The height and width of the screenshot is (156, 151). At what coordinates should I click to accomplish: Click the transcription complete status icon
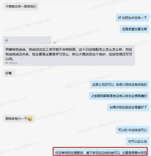coord(7,63)
